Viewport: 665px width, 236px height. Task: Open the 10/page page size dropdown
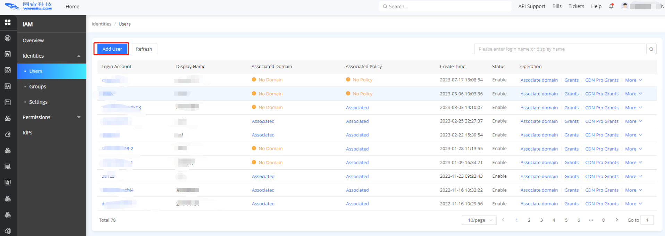pyautogui.click(x=479, y=220)
